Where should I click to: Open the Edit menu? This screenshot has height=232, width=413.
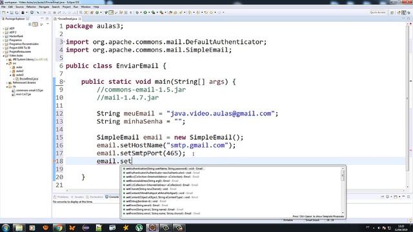(10, 7)
